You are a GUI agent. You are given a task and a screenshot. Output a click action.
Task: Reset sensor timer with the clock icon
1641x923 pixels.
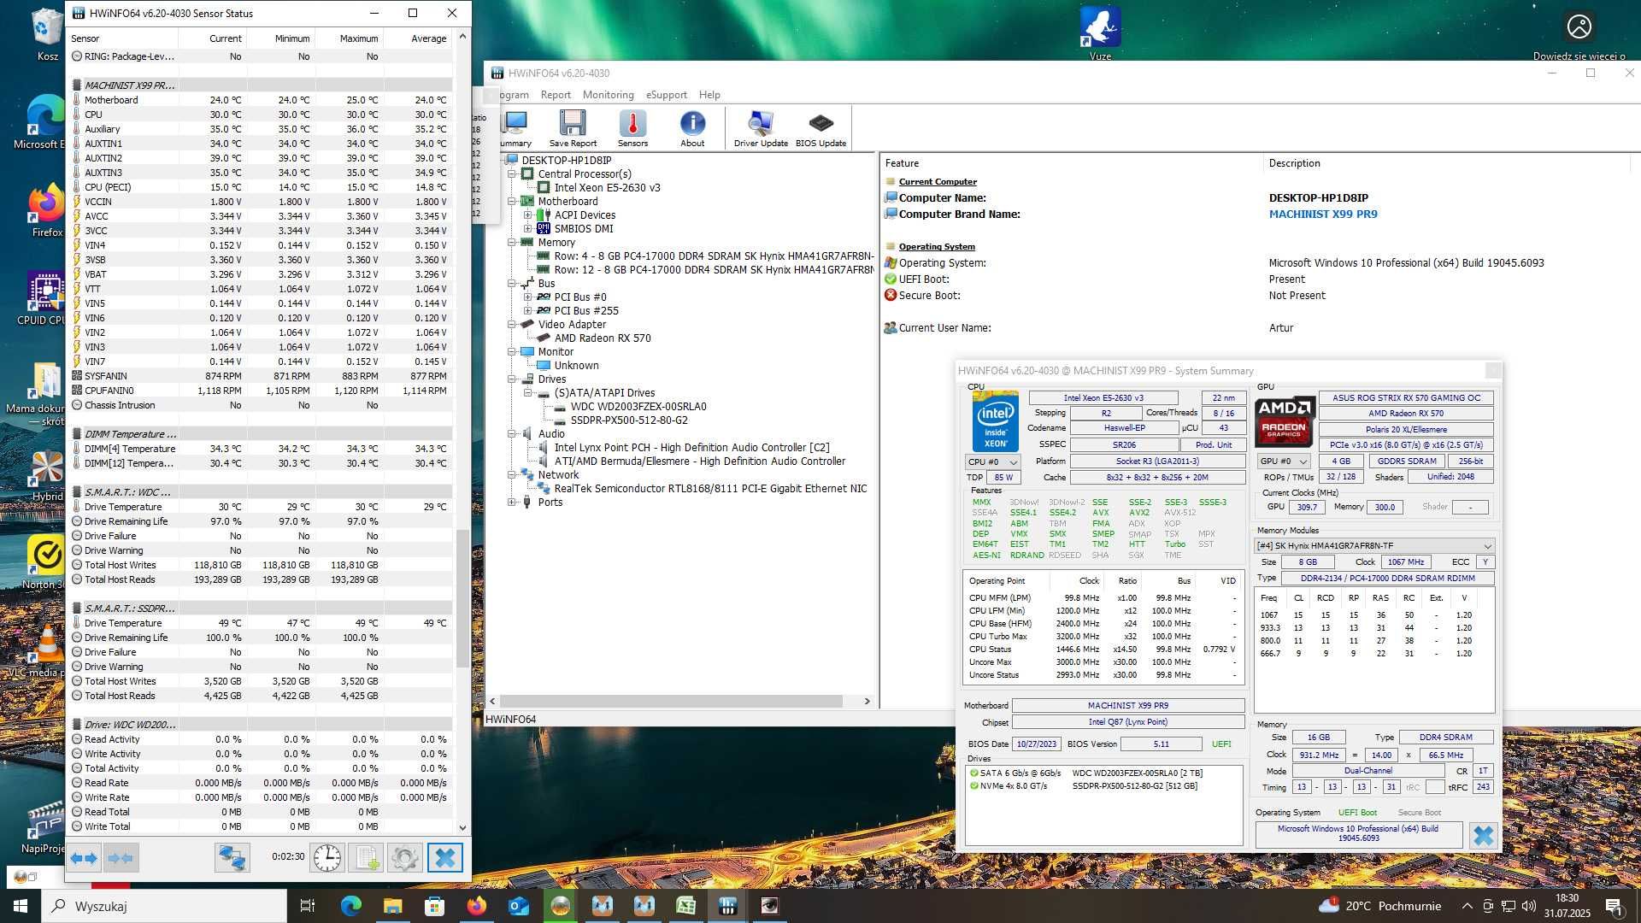tap(327, 857)
